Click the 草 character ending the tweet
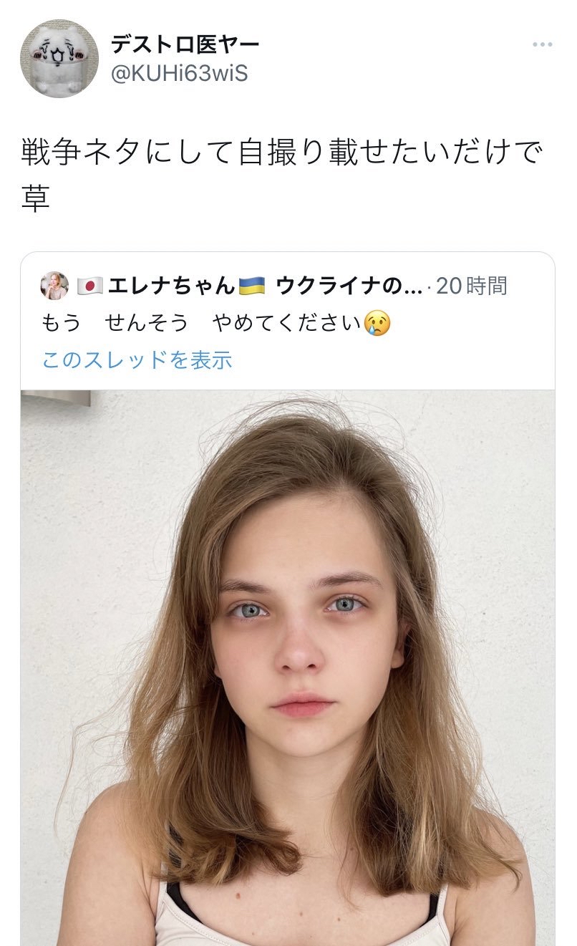The height and width of the screenshot is (946, 577). (36, 198)
